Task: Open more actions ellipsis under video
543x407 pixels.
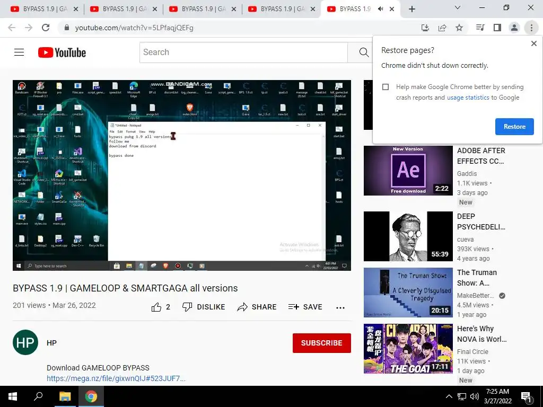Action: 340,307
